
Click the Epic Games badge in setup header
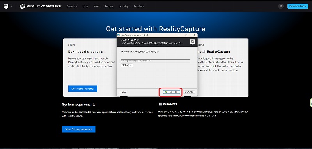(192, 42)
